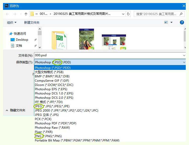The width and height of the screenshot is (189, 145).
Task: Choose BMP (*.BMP;*.RLE;*.DIB) format
Action: (110, 76)
